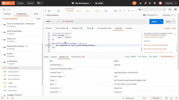This screenshot has width=179, height=100.
Task: Open manage environments gear icon
Action: click(x=175, y=9)
